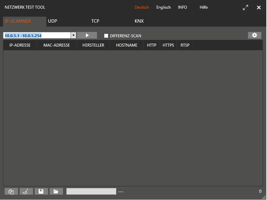This screenshot has width=267, height=200.
Task: Select Deutsch language option
Action: (x=142, y=7)
